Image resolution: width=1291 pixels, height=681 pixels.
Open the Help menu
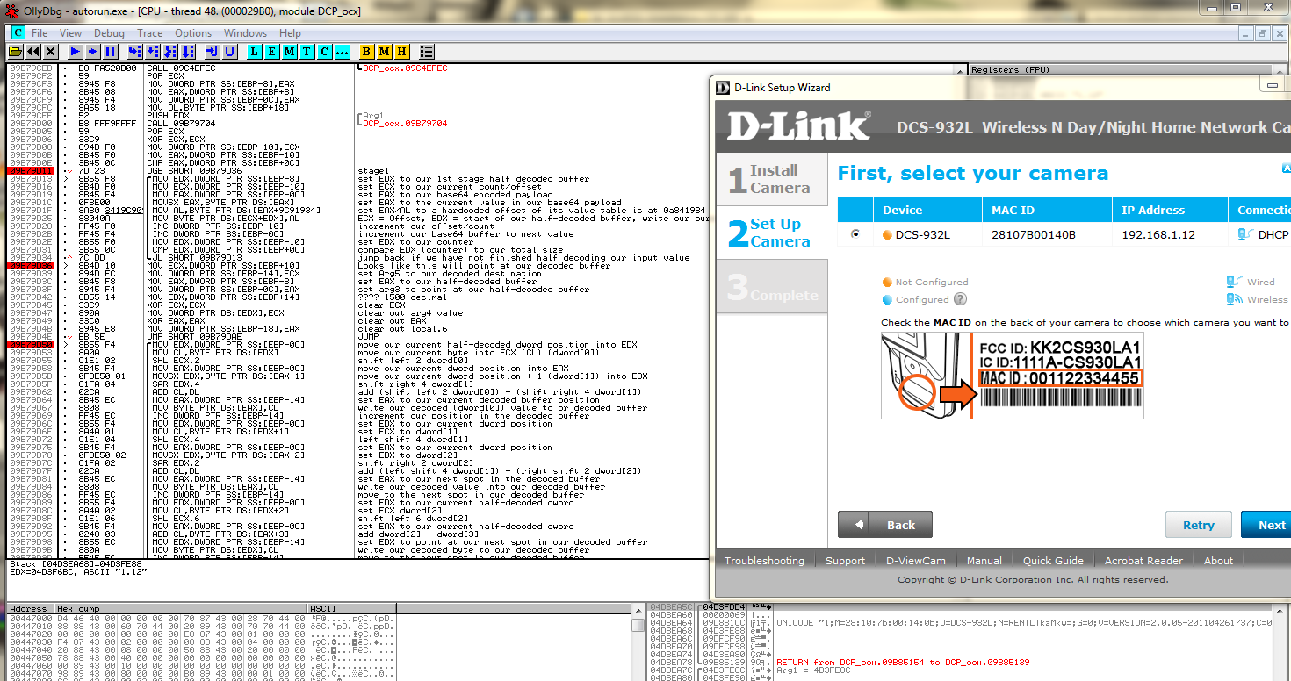click(290, 33)
